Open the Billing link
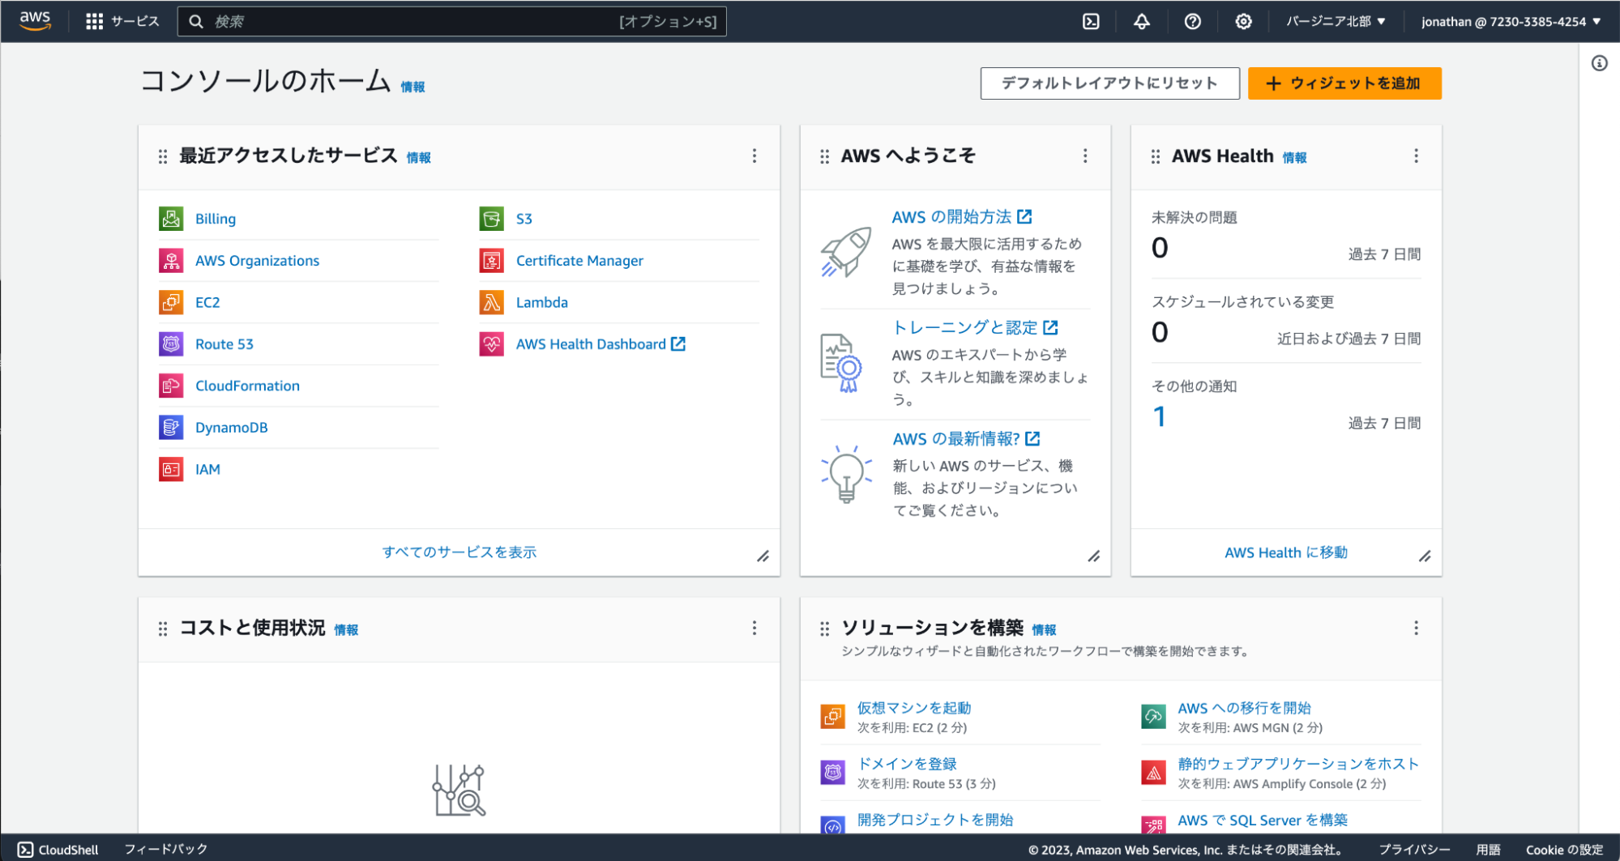Screen dimensions: 1620x861 point(216,219)
